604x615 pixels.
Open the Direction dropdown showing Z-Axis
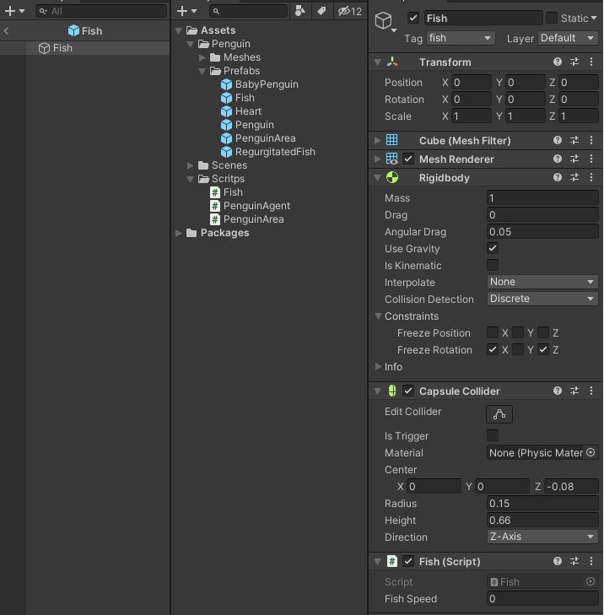pos(542,537)
